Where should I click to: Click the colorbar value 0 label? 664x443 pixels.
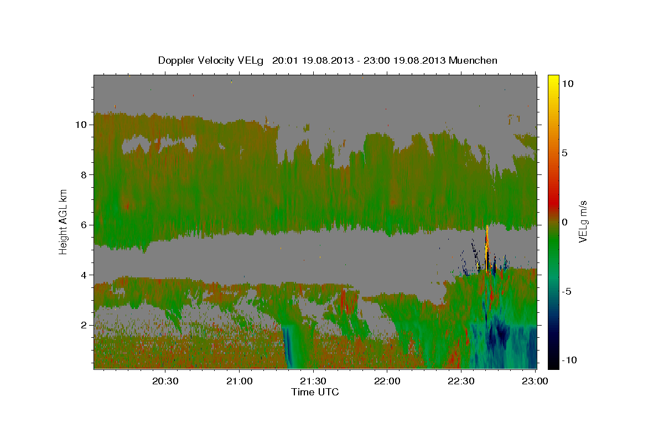[564, 221]
